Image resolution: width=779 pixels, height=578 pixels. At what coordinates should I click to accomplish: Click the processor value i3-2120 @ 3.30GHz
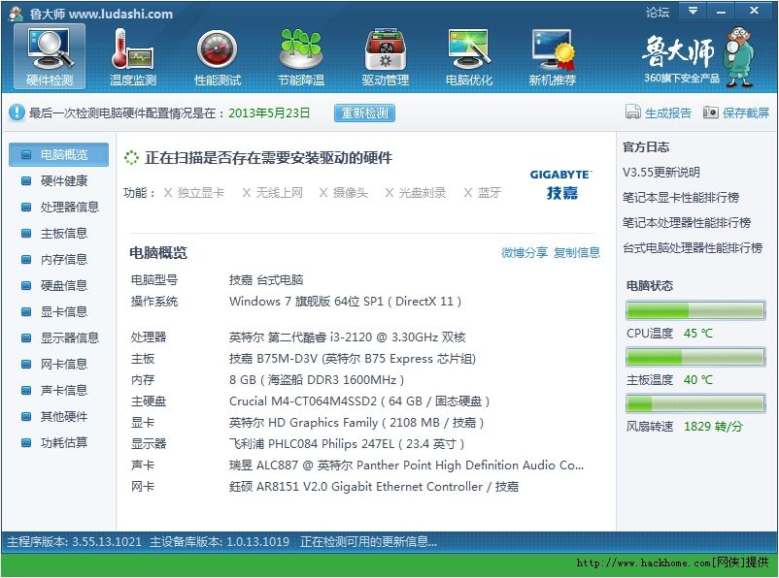click(x=348, y=337)
